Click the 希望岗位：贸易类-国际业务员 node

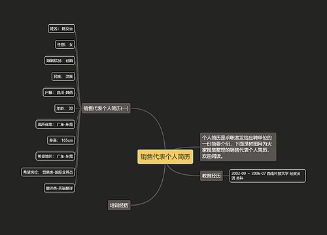point(48,172)
